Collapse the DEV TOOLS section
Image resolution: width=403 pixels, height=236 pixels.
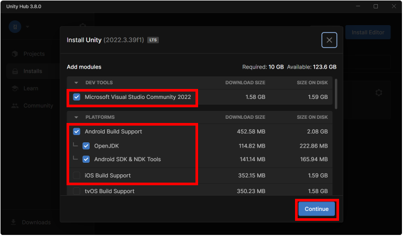[x=76, y=83]
